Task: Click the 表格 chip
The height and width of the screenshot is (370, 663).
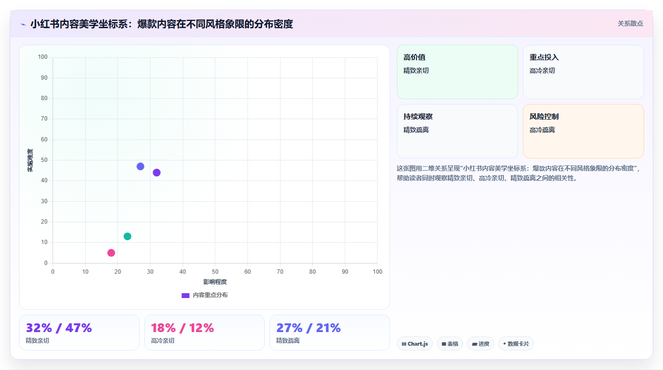Action: pos(450,344)
